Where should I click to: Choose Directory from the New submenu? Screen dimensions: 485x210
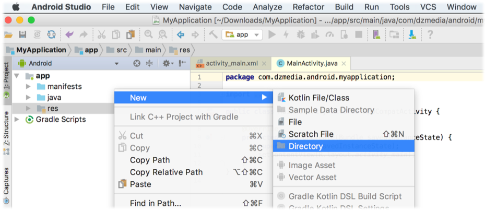(344, 146)
